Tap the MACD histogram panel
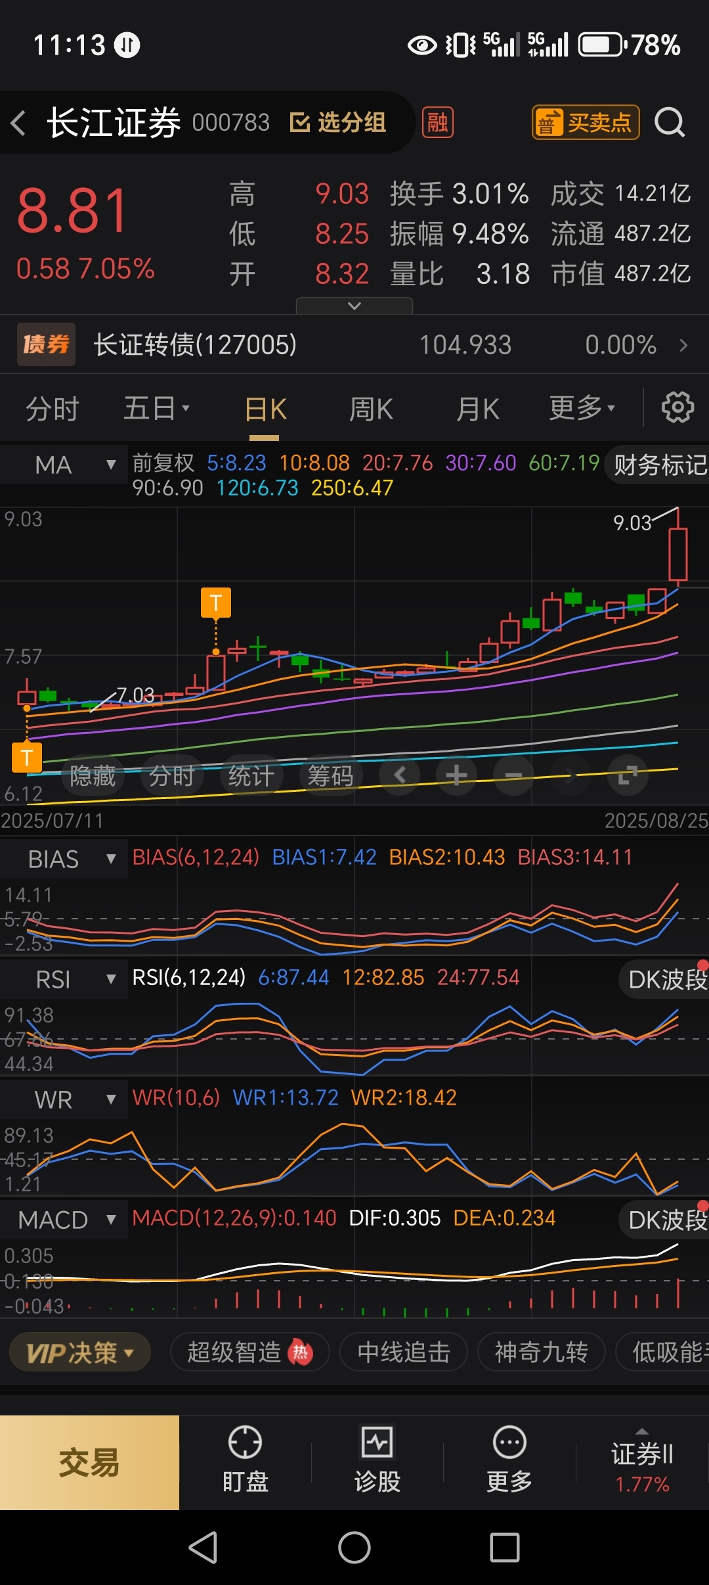The image size is (709, 1585). 354,1278
